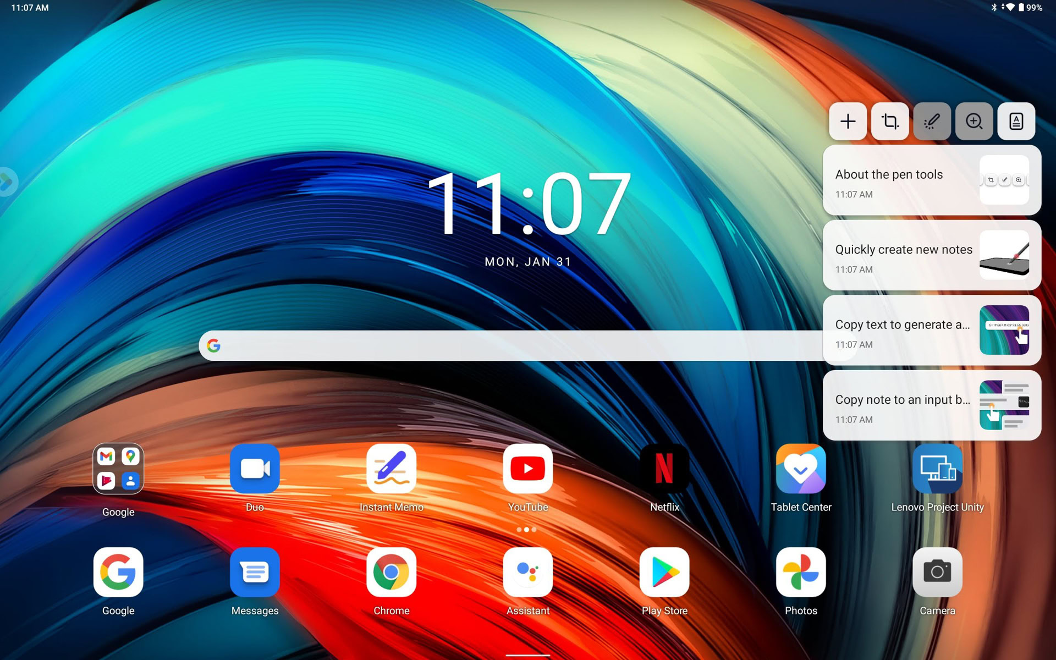The height and width of the screenshot is (660, 1056).
Task: Launch the YouTube app
Action: (x=527, y=469)
